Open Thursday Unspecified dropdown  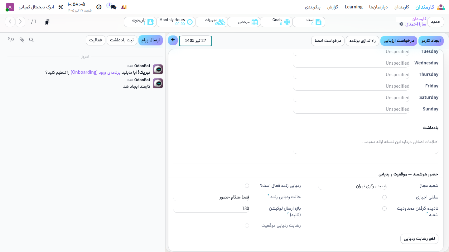tap(351, 75)
